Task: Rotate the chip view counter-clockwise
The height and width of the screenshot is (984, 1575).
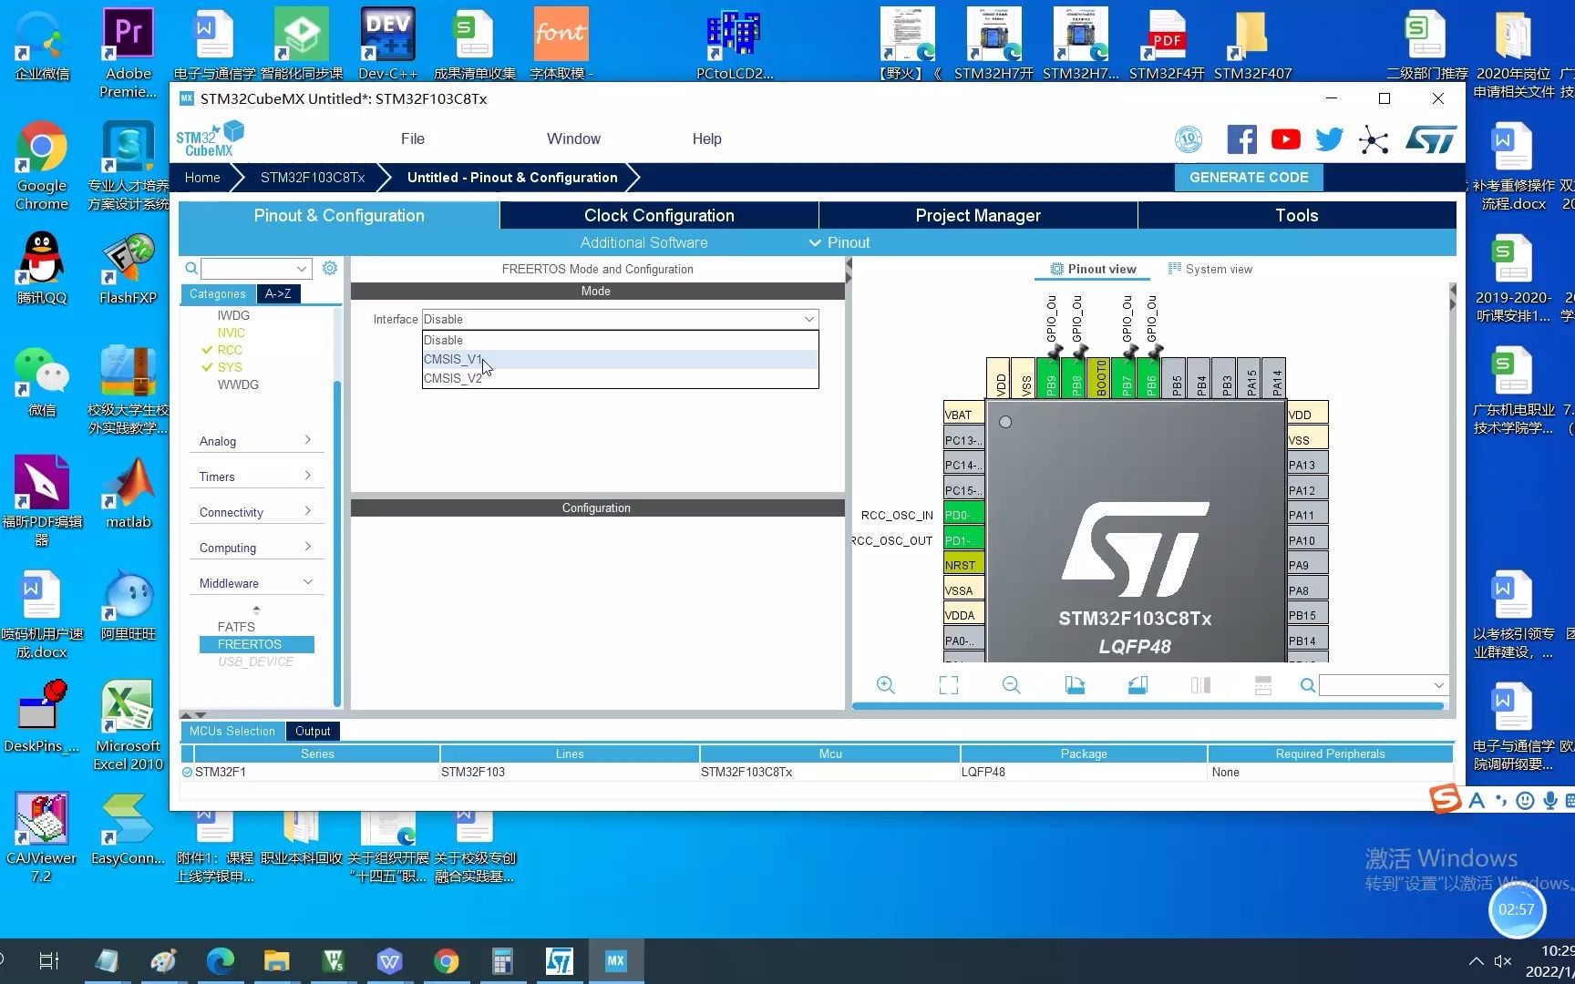Action: [x=1137, y=685]
